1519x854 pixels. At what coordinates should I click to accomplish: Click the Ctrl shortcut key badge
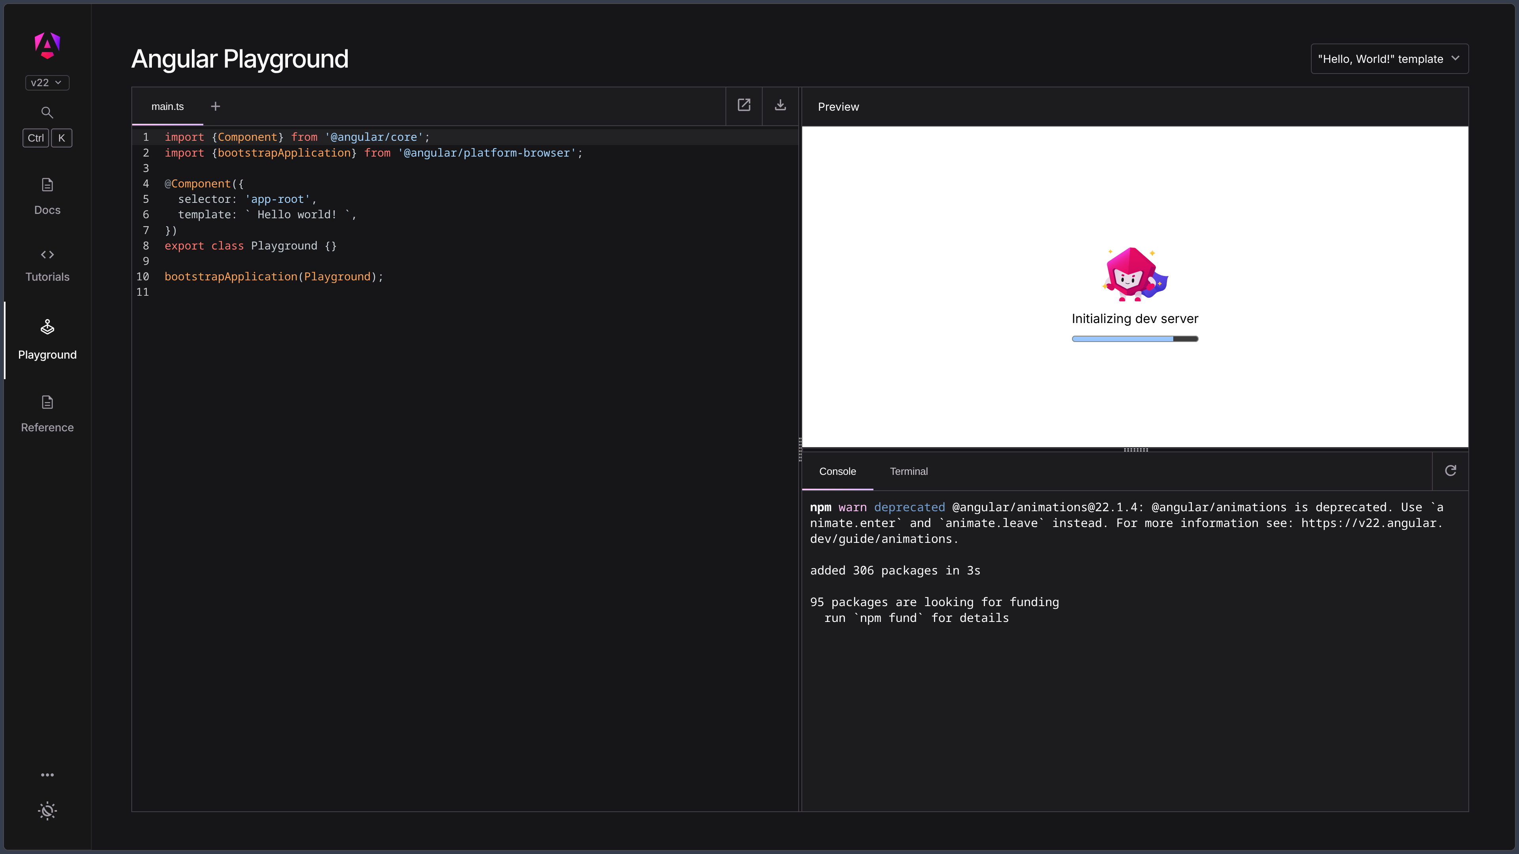click(35, 138)
